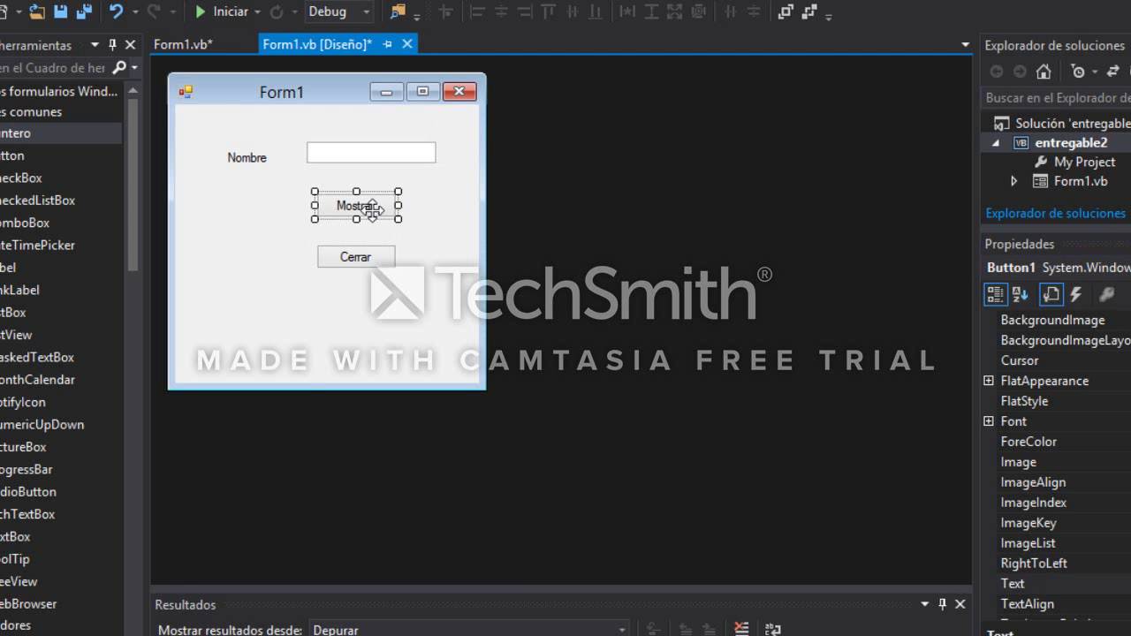This screenshot has width=1131, height=636.
Task: Close the Resultados panel
Action: pos(960,604)
